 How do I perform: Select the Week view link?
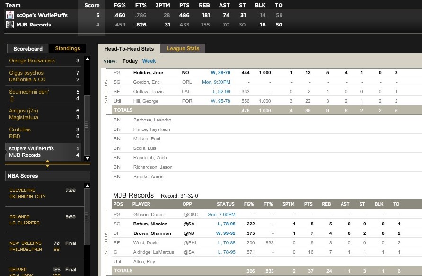[x=149, y=61]
